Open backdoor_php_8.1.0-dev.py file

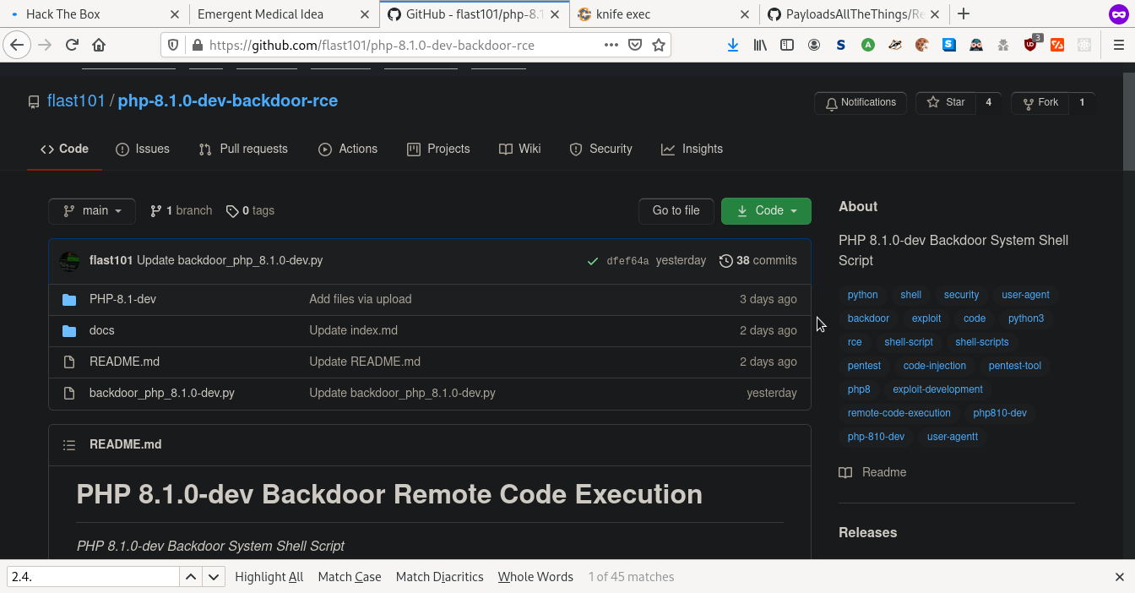tap(162, 393)
